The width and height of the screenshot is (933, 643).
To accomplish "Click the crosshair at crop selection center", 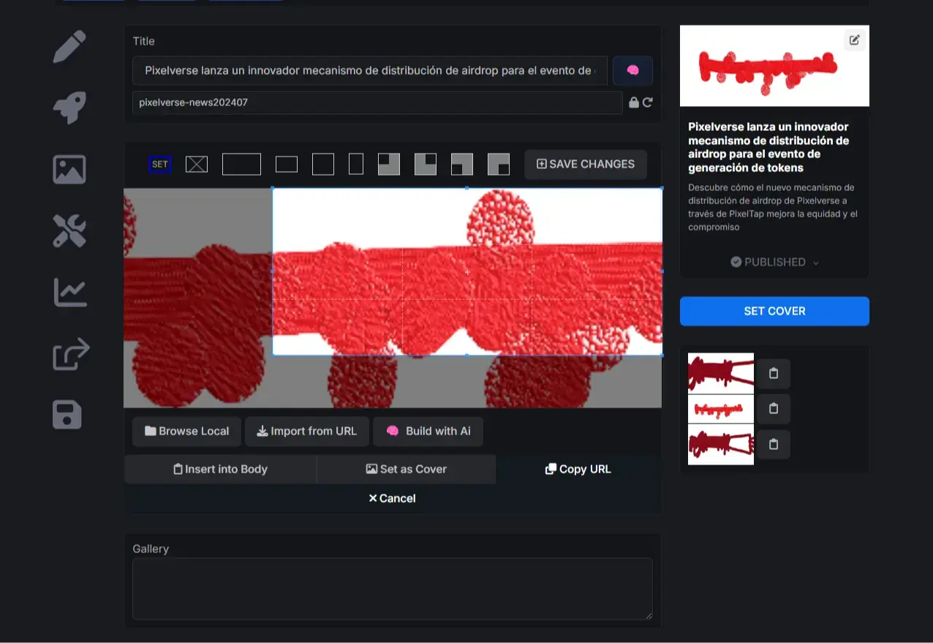I will [467, 271].
